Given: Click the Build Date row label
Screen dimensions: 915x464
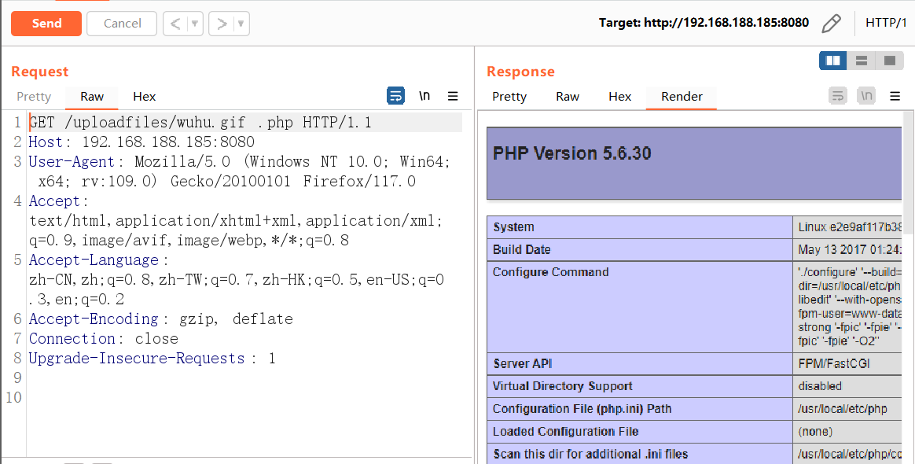Looking at the screenshot, I should (521, 250).
